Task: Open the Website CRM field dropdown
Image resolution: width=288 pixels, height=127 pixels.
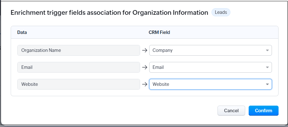Action: coord(211,84)
